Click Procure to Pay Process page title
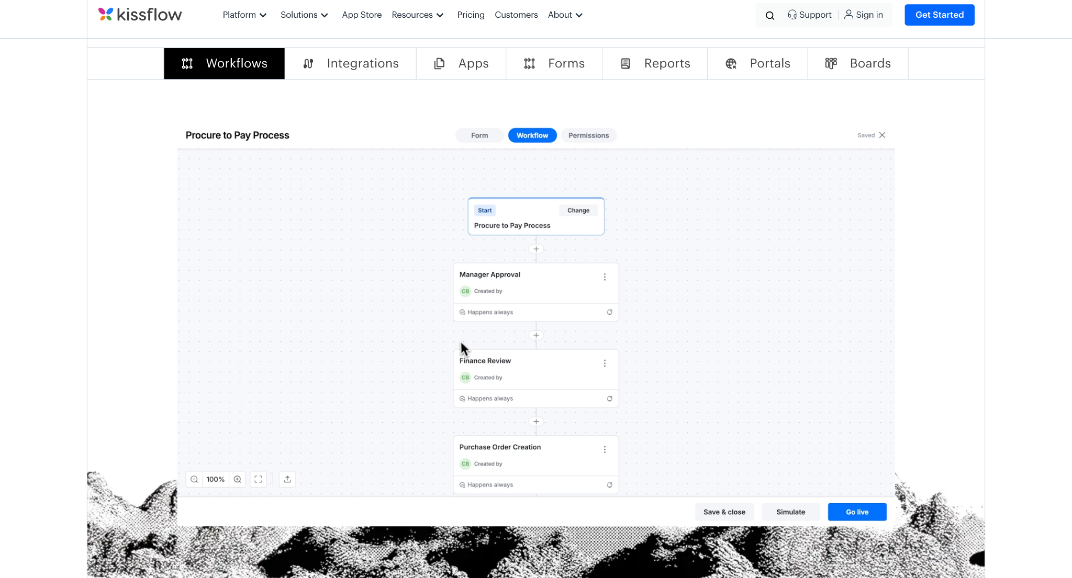Image resolution: width=1072 pixels, height=578 pixels. [x=237, y=135]
